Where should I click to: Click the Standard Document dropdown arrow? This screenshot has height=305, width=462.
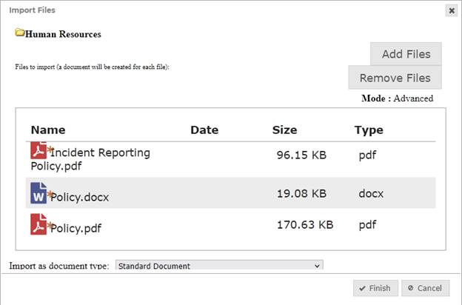tap(317, 266)
